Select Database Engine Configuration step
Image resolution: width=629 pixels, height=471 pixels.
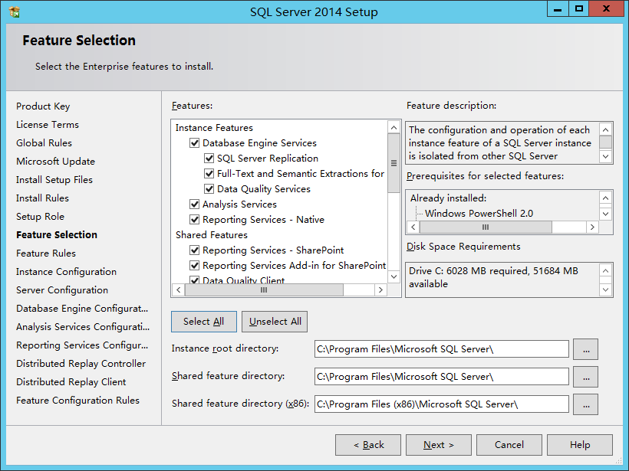click(x=82, y=309)
